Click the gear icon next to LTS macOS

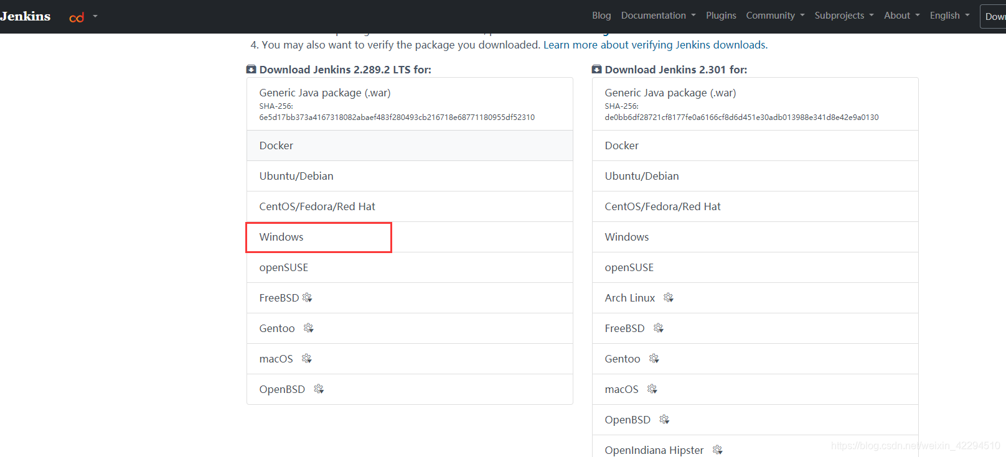pyautogui.click(x=307, y=359)
